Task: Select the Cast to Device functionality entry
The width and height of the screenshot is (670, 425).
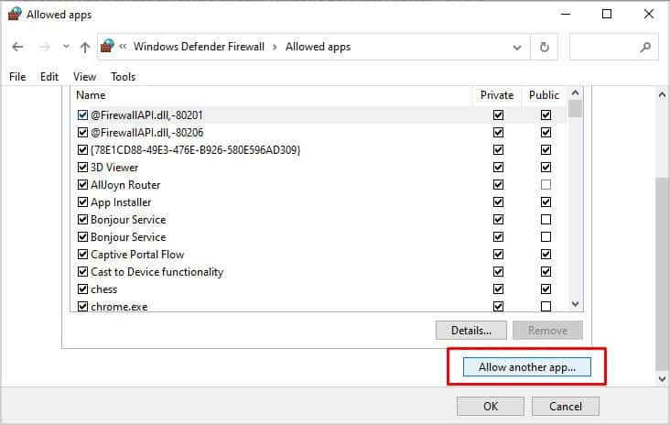Action: pyautogui.click(x=157, y=272)
